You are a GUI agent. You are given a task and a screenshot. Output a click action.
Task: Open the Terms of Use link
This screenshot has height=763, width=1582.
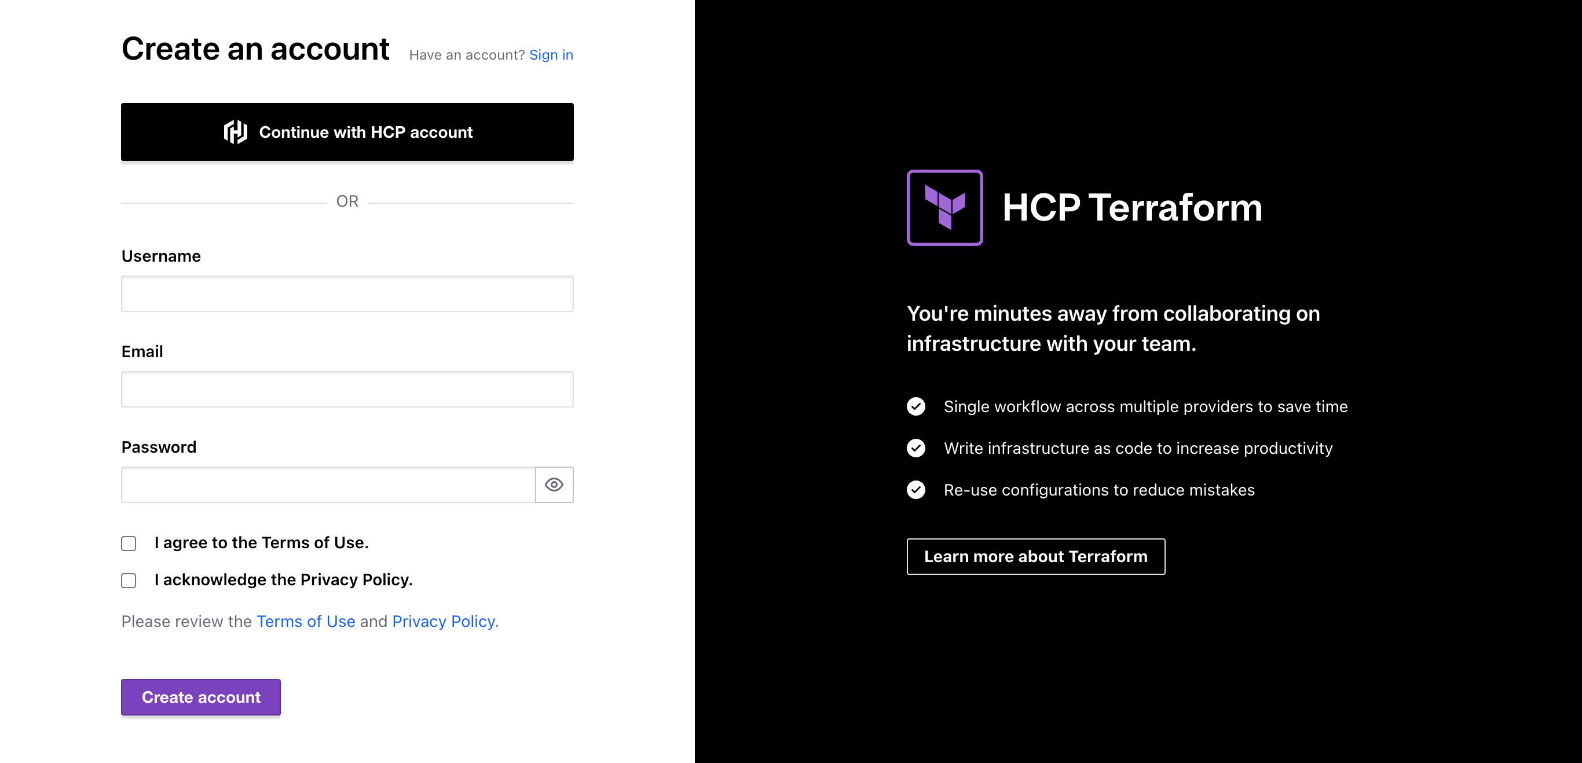(306, 621)
